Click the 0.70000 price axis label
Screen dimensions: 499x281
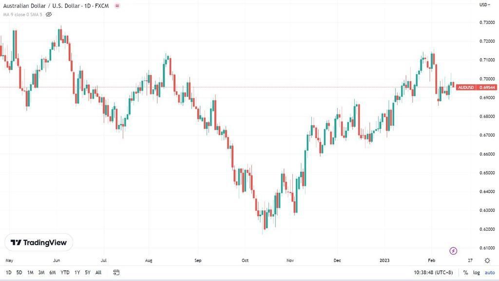[487, 79]
